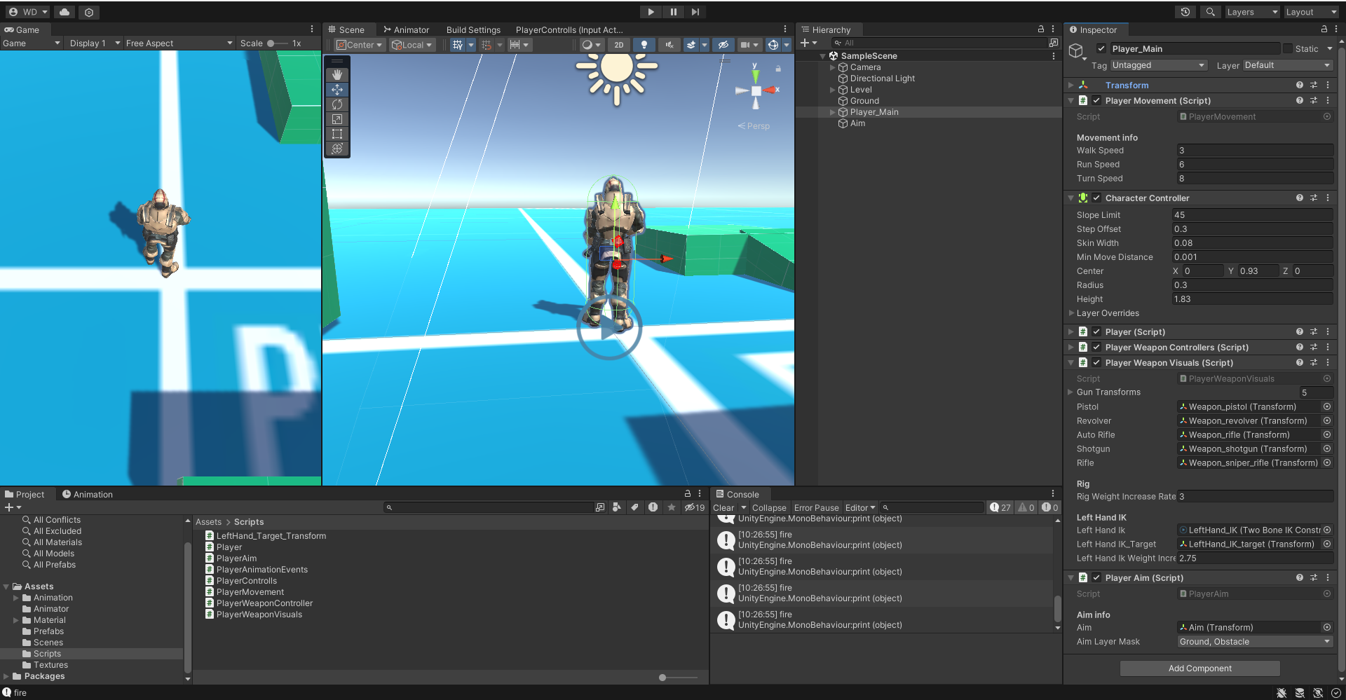Image resolution: width=1346 pixels, height=700 pixels.
Task: Open the Display 1 dropdown in the Game view
Action: 94,43
